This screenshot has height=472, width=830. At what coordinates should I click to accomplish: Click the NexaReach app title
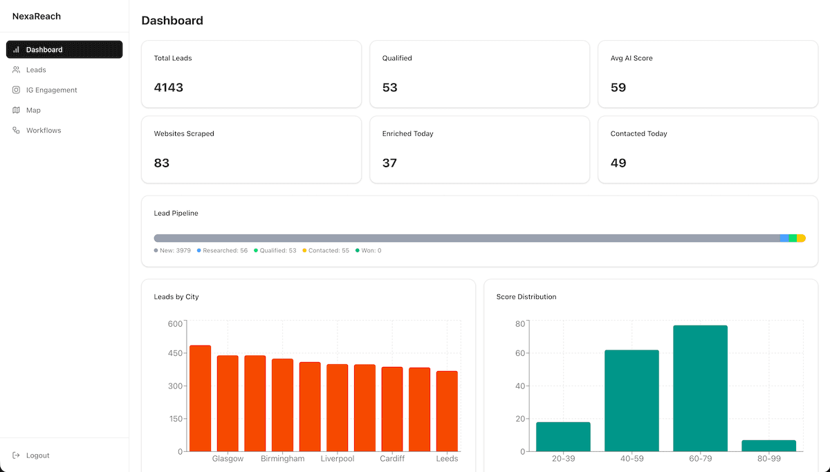35,16
